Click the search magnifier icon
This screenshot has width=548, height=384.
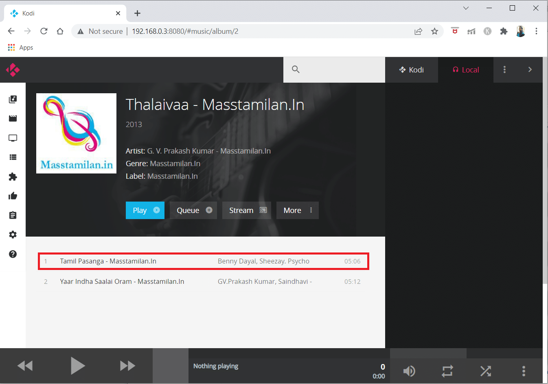296,70
